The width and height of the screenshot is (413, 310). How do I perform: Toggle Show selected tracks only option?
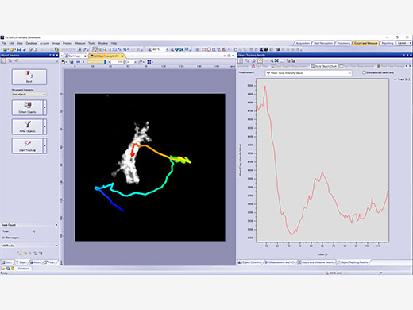tap(364, 72)
